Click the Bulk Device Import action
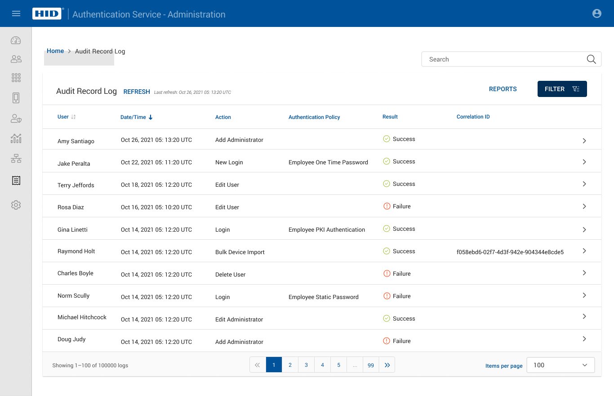The height and width of the screenshot is (396, 614). click(x=240, y=252)
